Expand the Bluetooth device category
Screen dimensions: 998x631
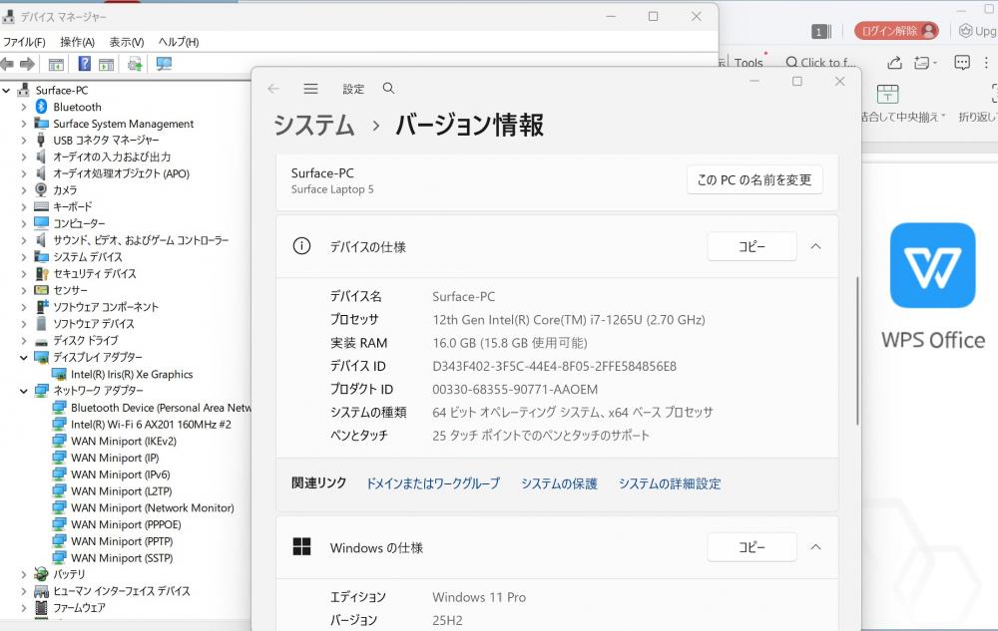click(x=24, y=107)
